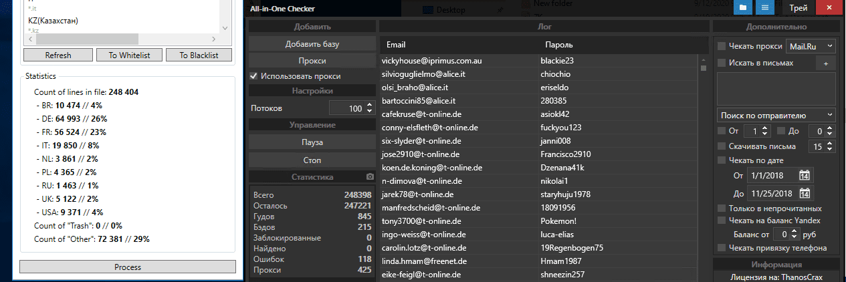Click the От date field 1/1/2018
The image size is (846, 282).
click(772, 176)
